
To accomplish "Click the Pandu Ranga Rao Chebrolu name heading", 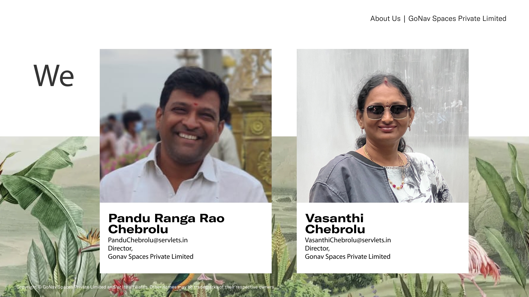I will point(166,224).
